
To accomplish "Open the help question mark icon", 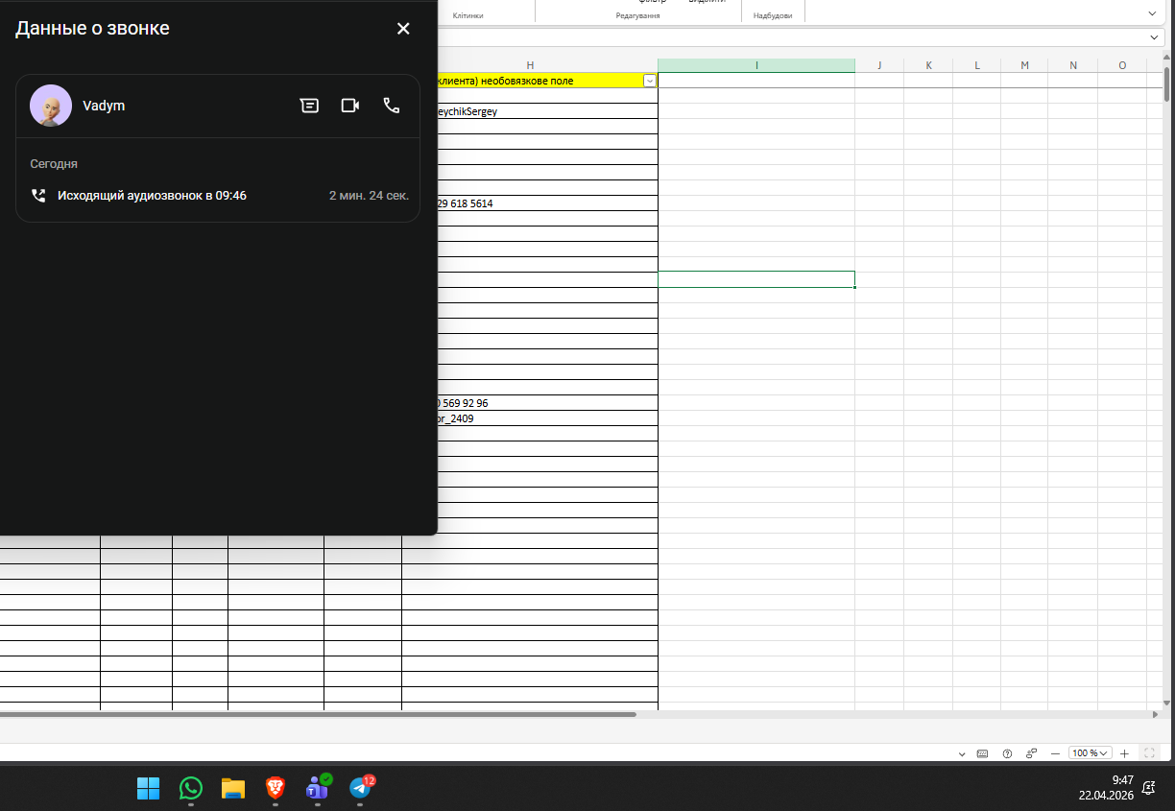I will coord(1007,753).
